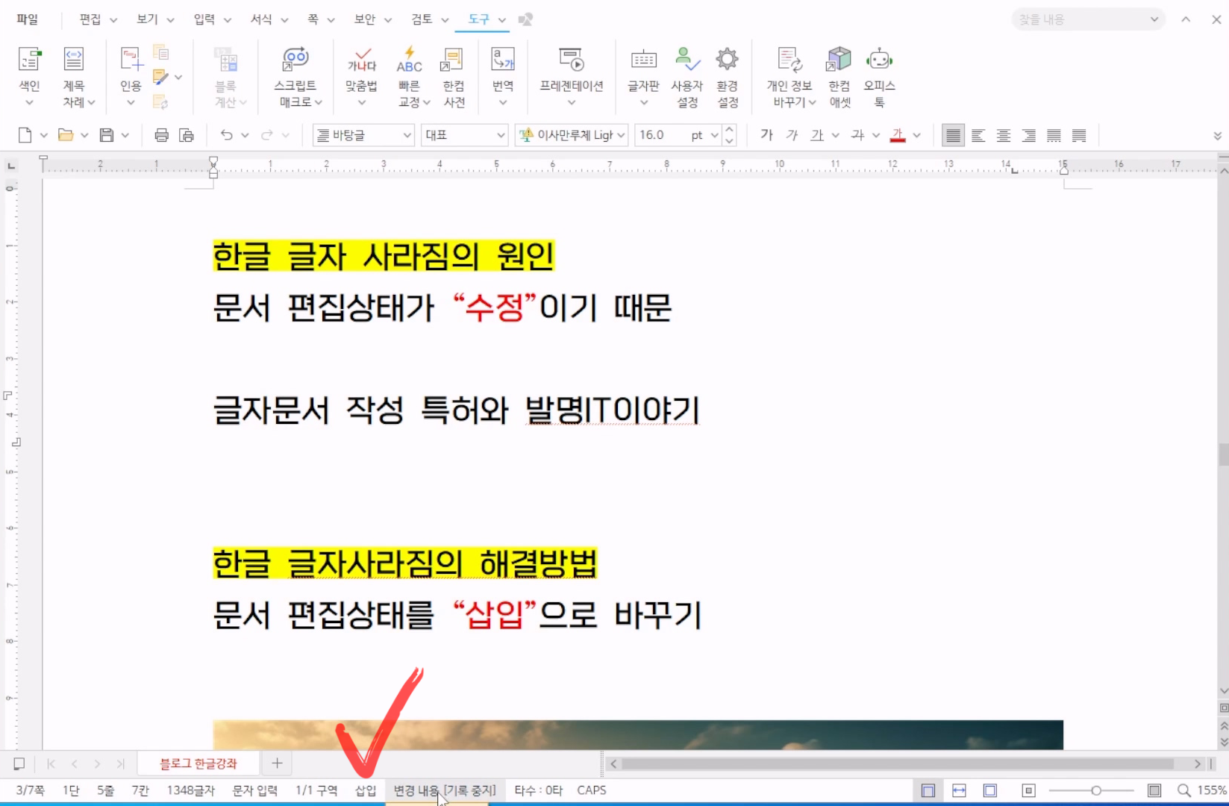This screenshot has width=1229, height=806.
Task: Select center paragraph alignment
Action: click(x=1004, y=135)
